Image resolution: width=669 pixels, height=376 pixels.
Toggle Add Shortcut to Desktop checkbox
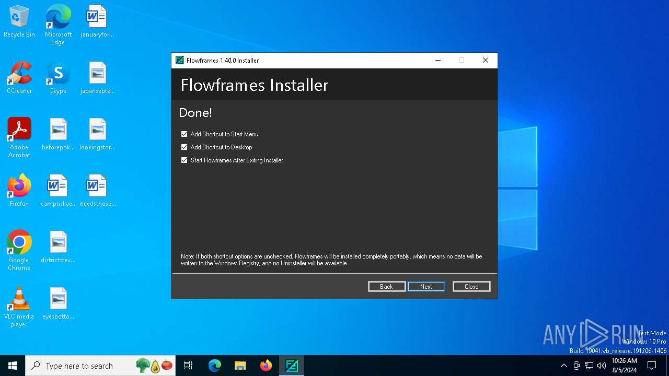184,147
